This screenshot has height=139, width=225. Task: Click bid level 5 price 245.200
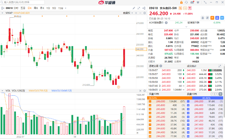tap(160, 117)
